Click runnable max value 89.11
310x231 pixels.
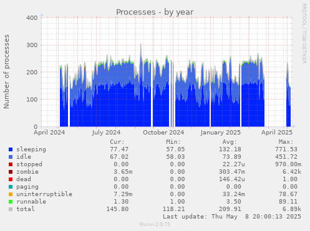tap(288, 202)
